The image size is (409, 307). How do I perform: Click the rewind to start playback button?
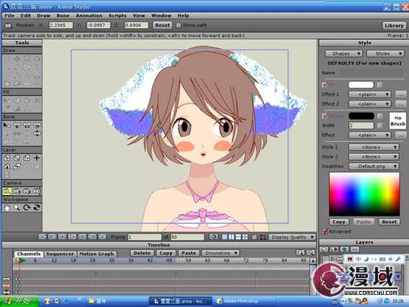(43, 237)
